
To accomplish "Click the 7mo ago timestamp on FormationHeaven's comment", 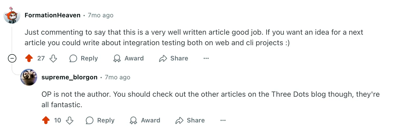I will [x=100, y=15].
